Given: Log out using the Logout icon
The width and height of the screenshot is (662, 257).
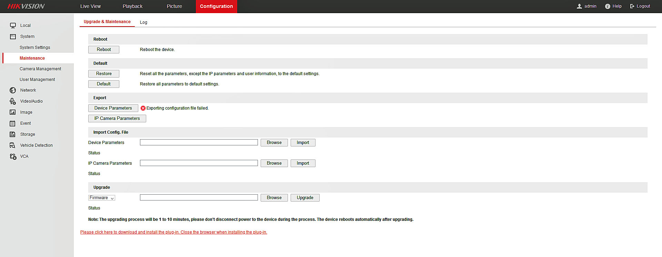Looking at the screenshot, I should pyautogui.click(x=632, y=6).
